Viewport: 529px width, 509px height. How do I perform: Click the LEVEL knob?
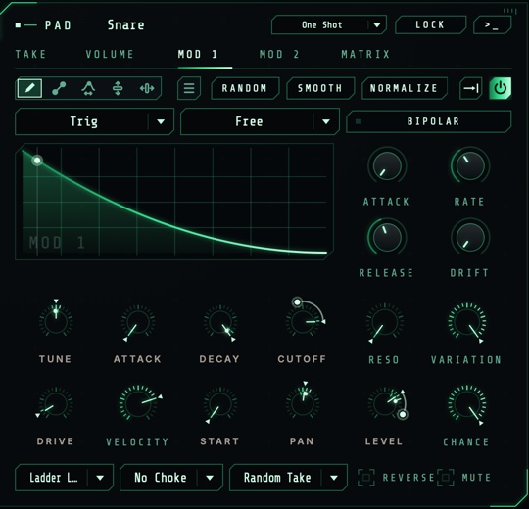385,404
